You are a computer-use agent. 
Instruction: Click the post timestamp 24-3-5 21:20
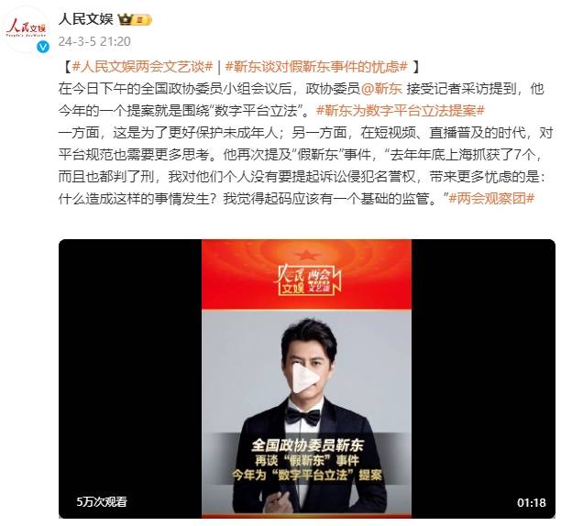tap(94, 41)
